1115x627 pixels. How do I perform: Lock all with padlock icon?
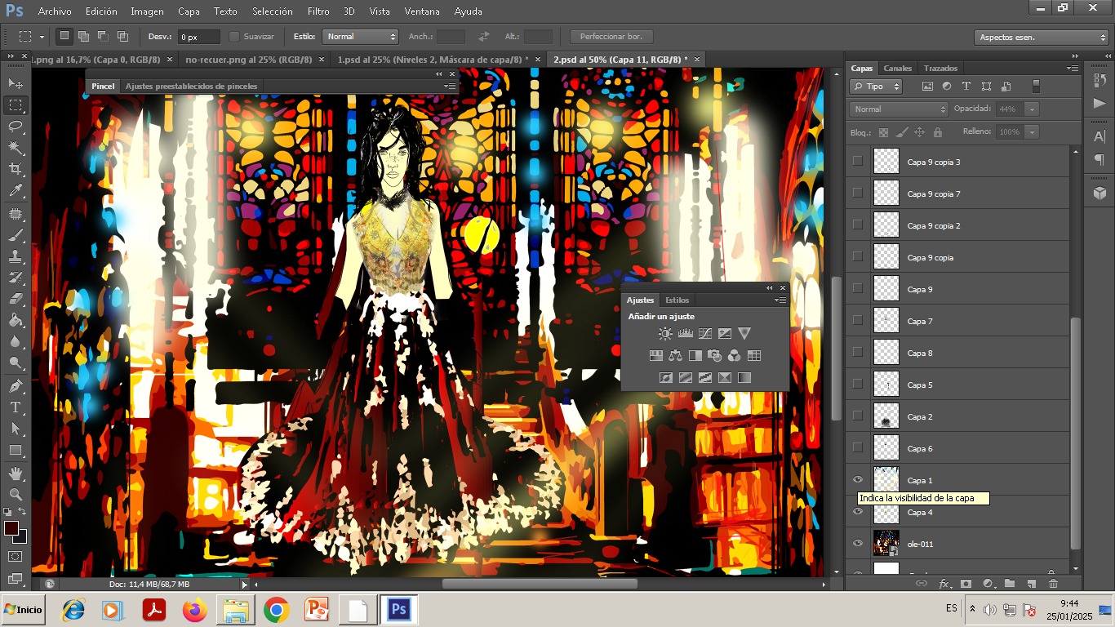pyautogui.click(x=937, y=131)
